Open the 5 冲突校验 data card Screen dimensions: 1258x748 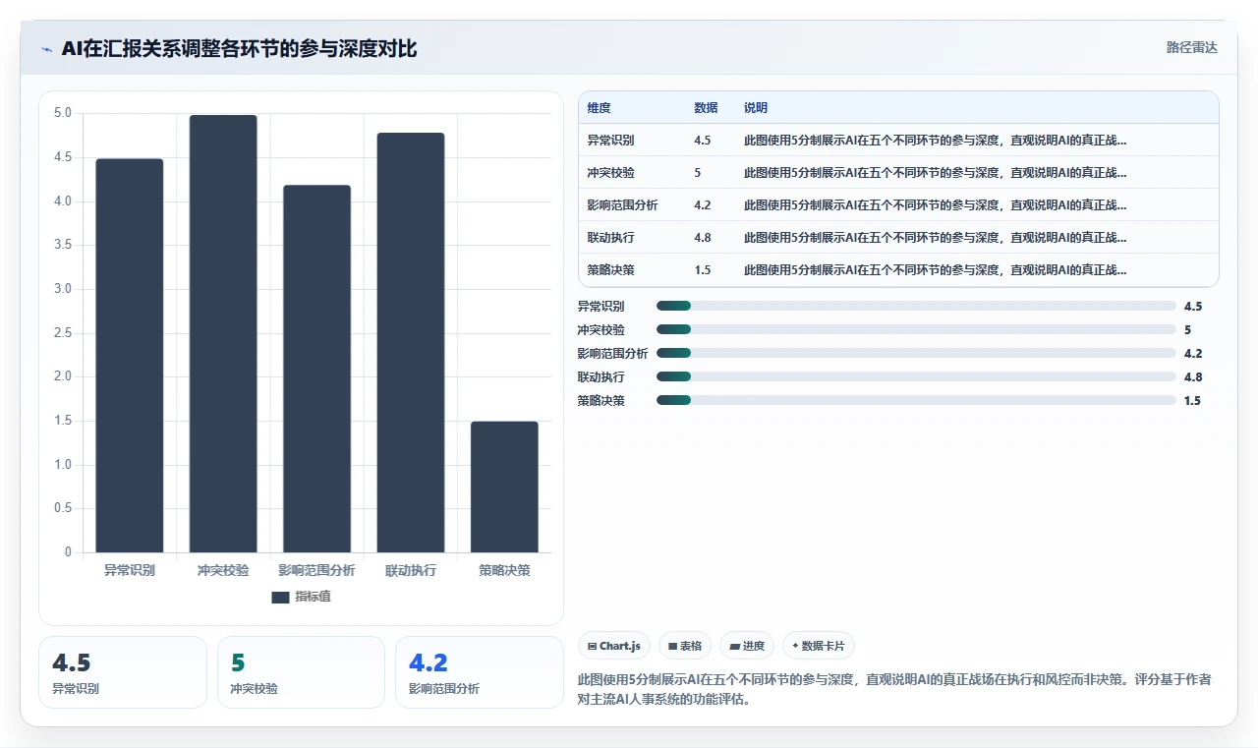pos(301,672)
